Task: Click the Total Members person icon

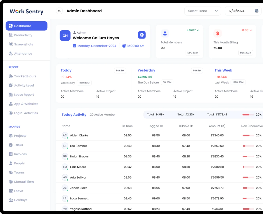Action: pyautogui.click(x=165, y=33)
